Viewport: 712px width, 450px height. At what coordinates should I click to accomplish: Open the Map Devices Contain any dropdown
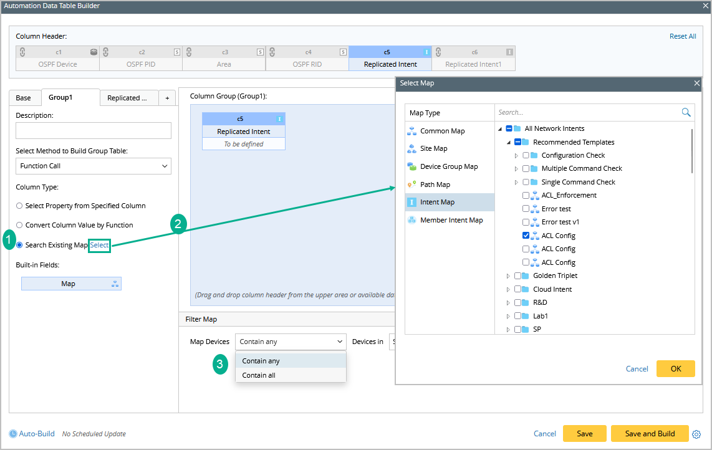(x=291, y=342)
